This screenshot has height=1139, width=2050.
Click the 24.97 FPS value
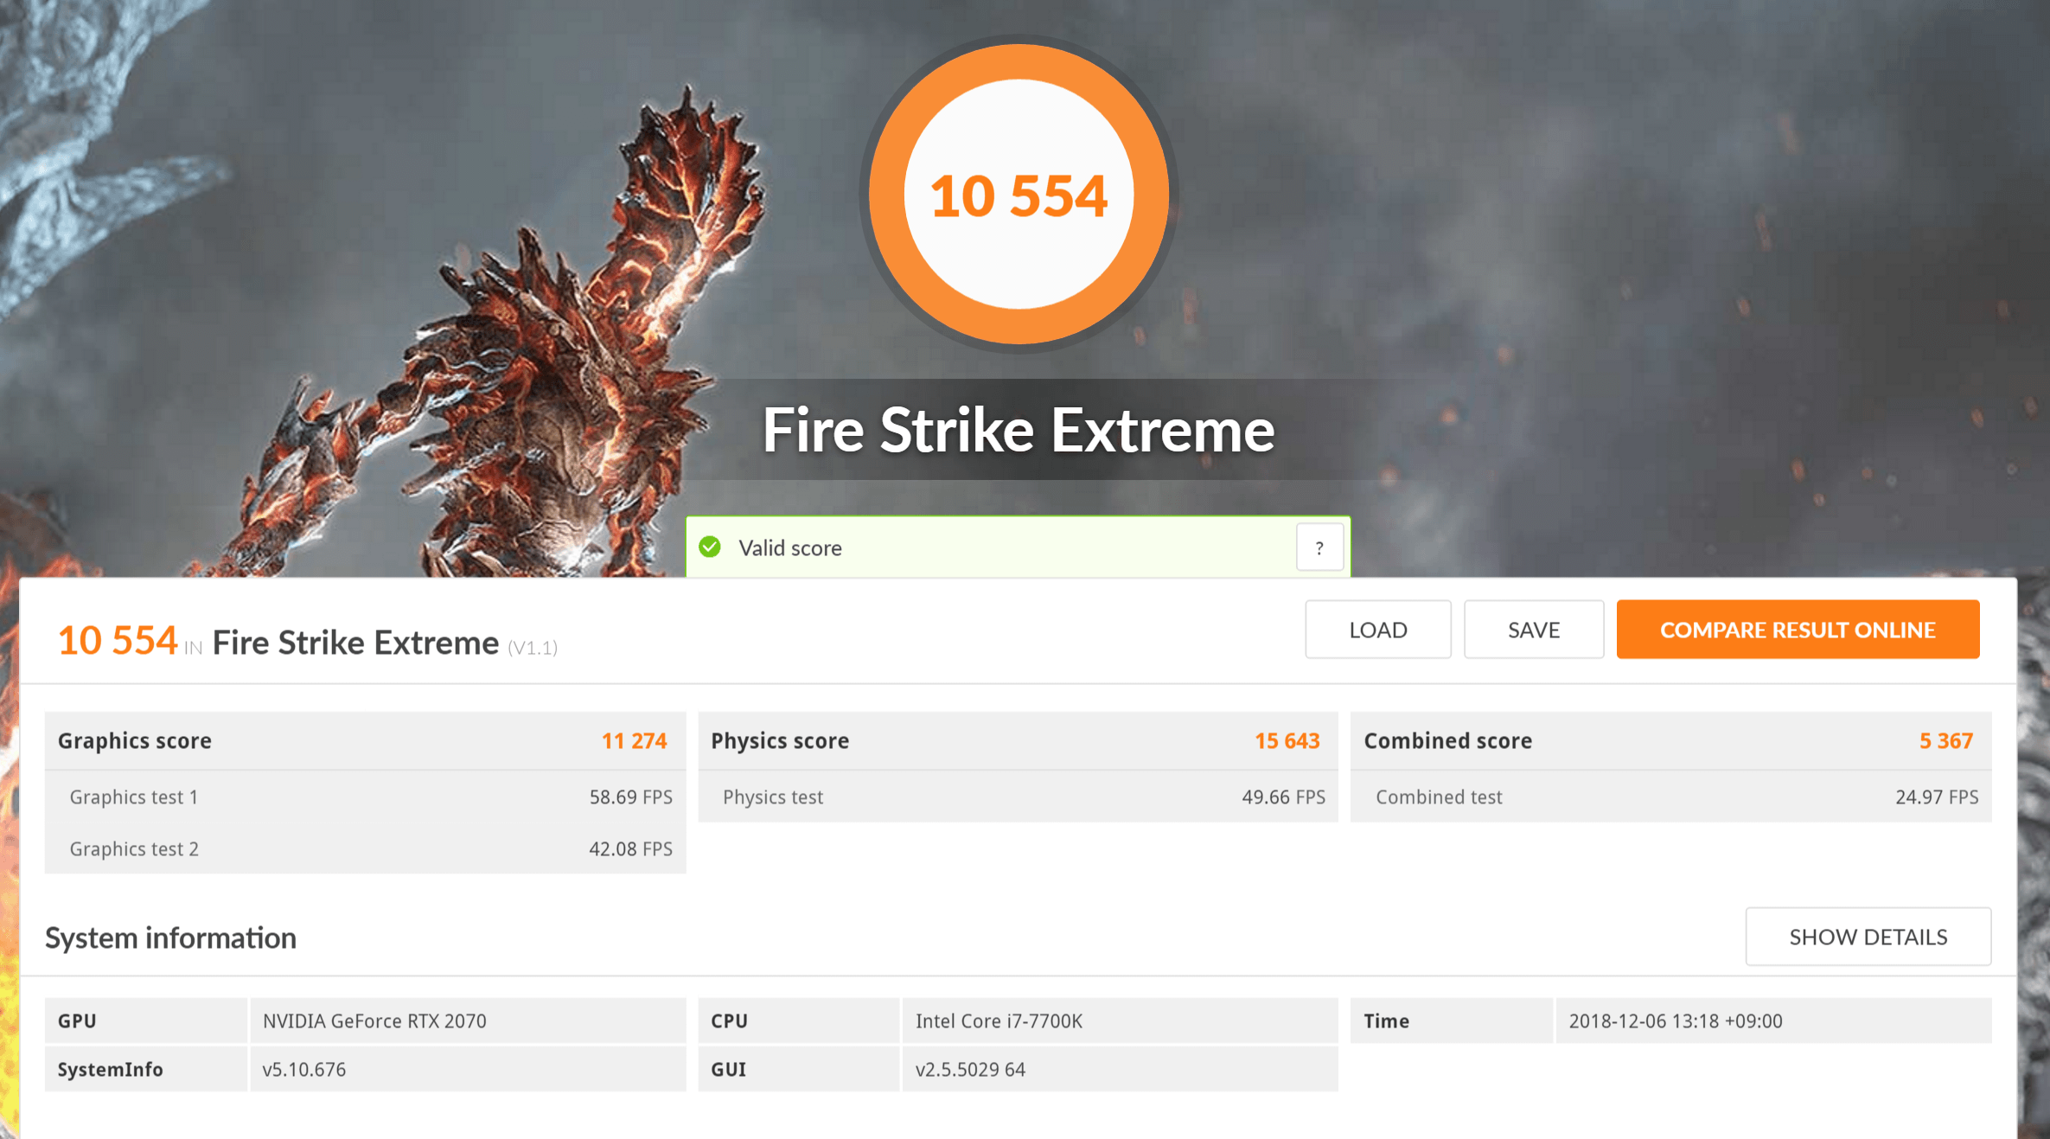click(1937, 797)
